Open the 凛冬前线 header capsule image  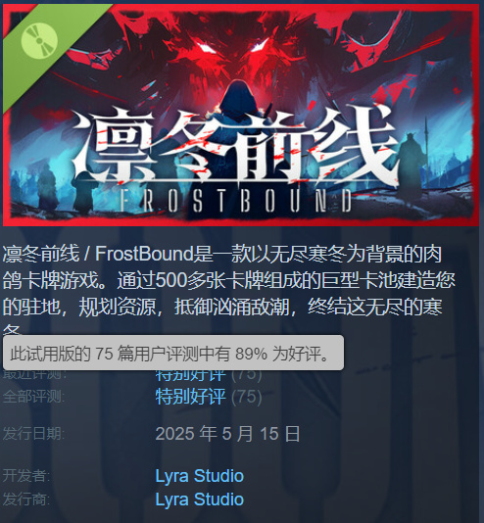tap(241, 115)
